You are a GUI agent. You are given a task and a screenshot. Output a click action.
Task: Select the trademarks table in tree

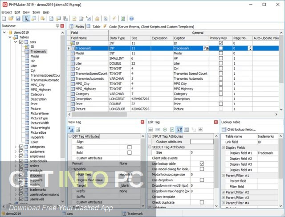click(x=38, y=189)
